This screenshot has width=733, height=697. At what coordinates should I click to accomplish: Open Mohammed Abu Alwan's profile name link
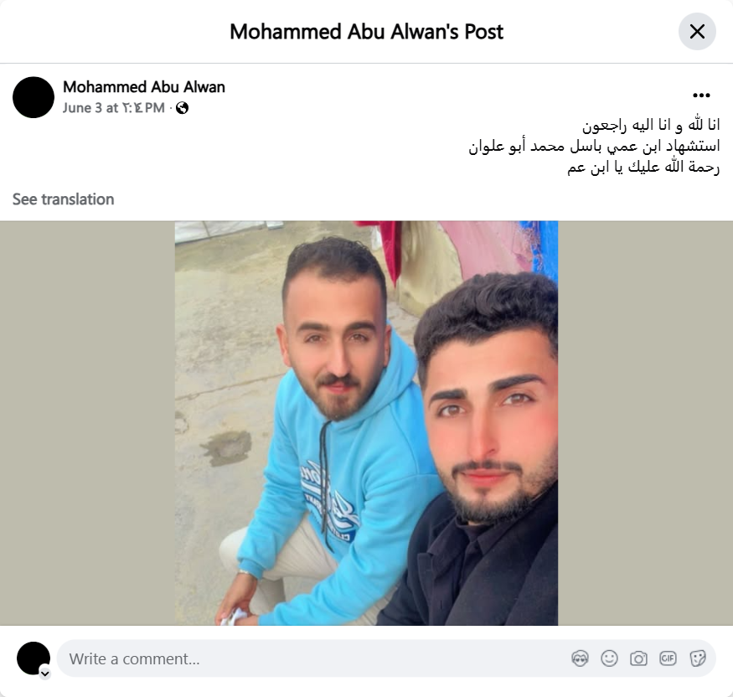tap(144, 87)
